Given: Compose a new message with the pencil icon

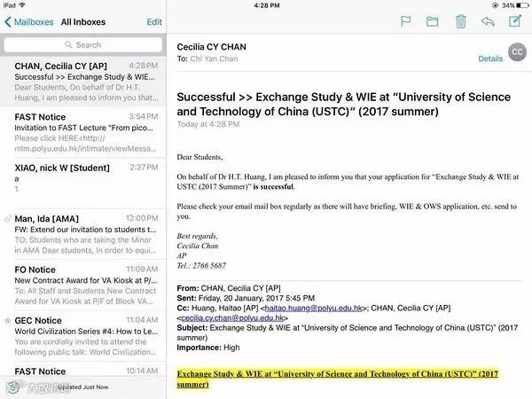Looking at the screenshot, I should pyautogui.click(x=515, y=21).
